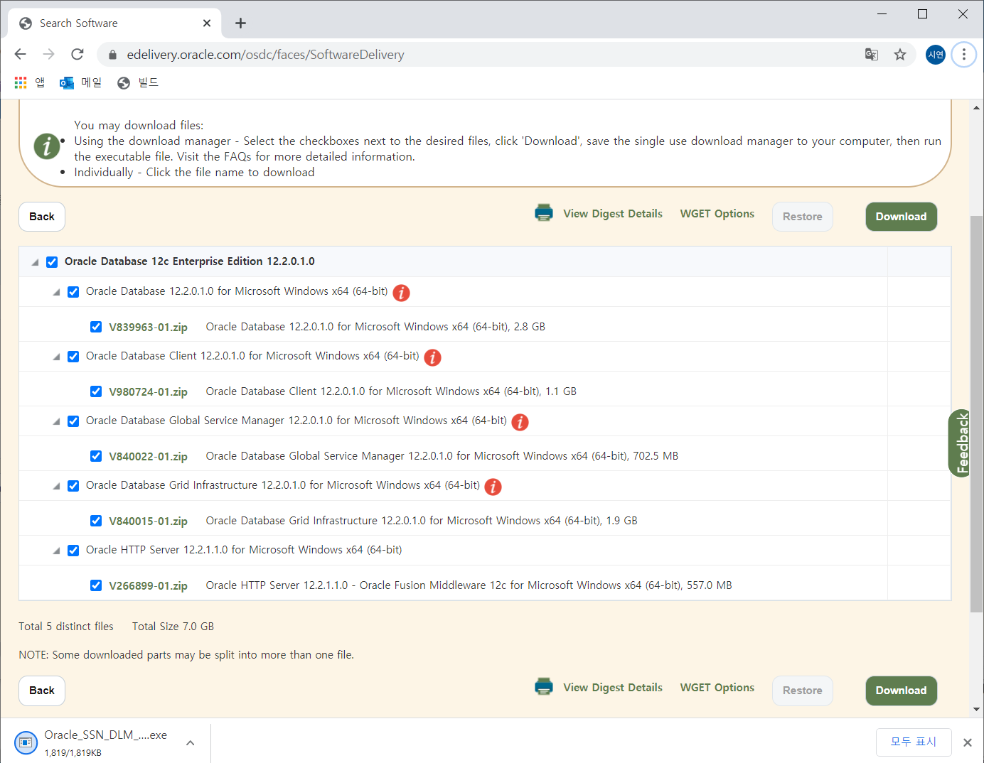Click the bottom Restore button
984x763 pixels.
click(803, 691)
